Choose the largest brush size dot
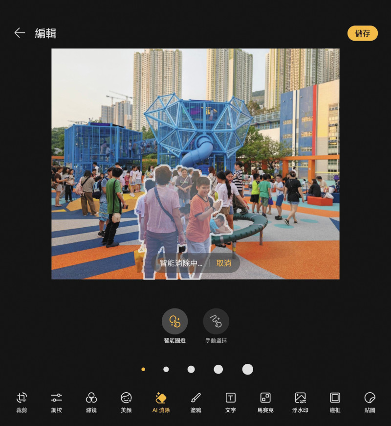This screenshot has width=391, height=426. click(x=248, y=369)
